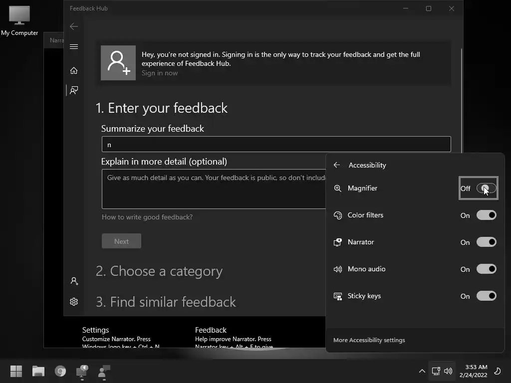Click the Color filters palette icon

pyautogui.click(x=338, y=215)
